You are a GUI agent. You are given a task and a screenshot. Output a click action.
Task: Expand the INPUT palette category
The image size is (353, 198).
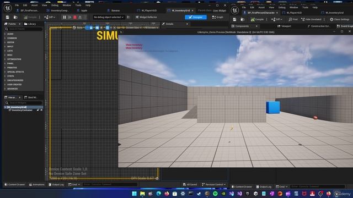(10, 46)
